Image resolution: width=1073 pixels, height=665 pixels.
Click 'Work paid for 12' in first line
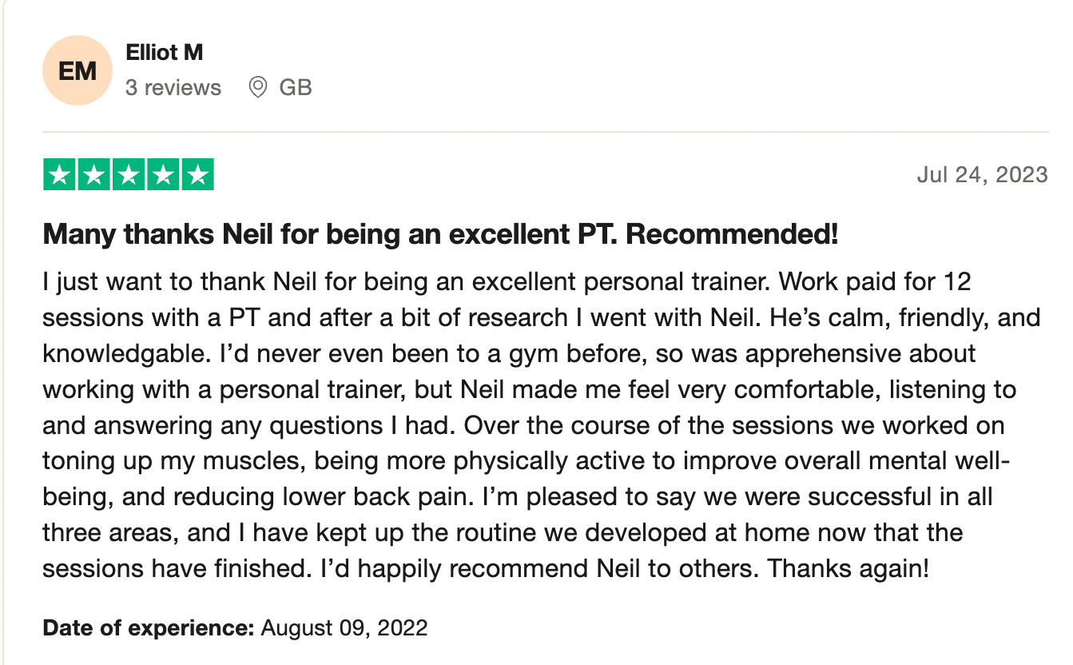(x=875, y=281)
